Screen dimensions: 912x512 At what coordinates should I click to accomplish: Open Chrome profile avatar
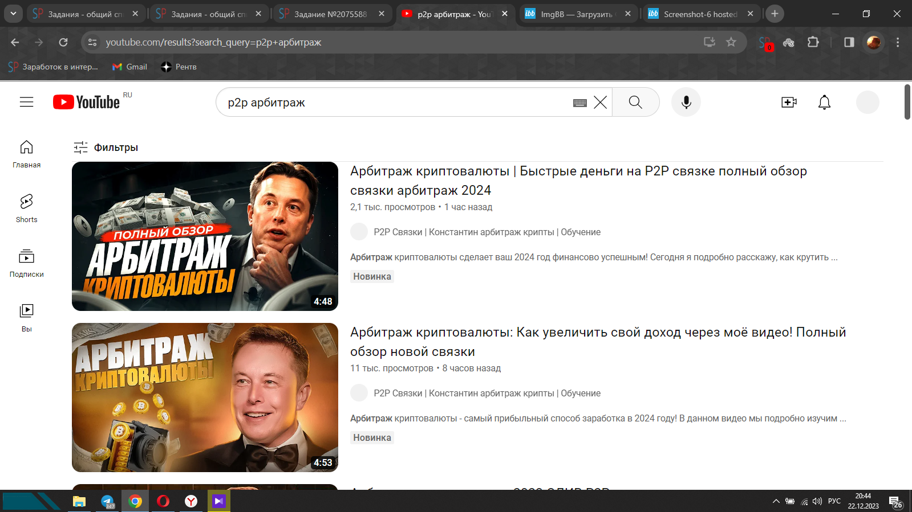pos(873,42)
